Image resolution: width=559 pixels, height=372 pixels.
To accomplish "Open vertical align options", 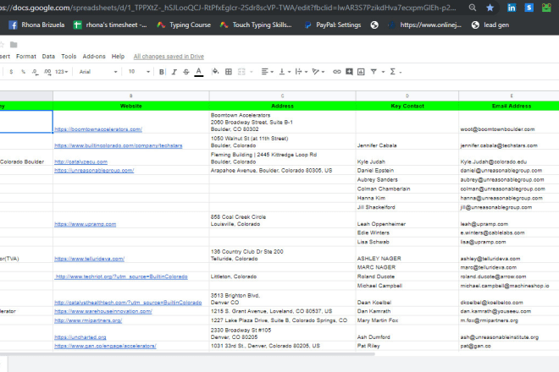I will click(x=285, y=72).
